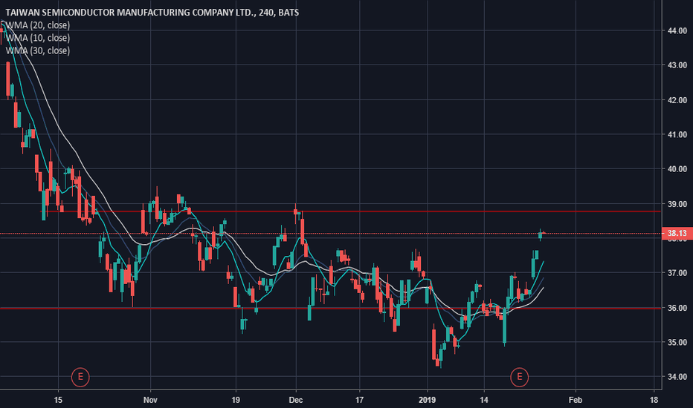Select the WMA (20, close) indicator label
Image resolution: width=693 pixels, height=408 pixels.
[38, 25]
